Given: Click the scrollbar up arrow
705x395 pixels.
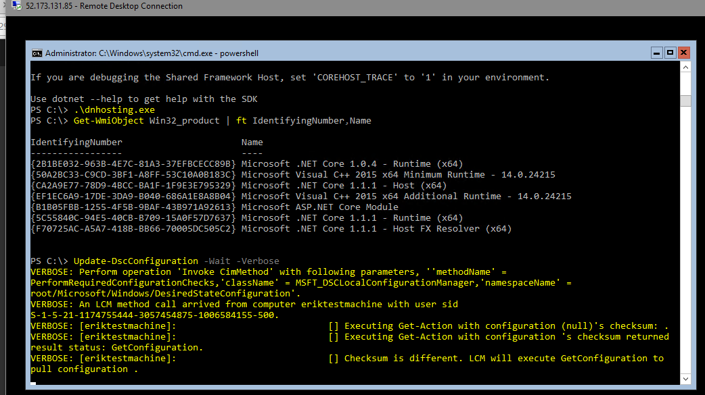Looking at the screenshot, I should coord(686,66).
